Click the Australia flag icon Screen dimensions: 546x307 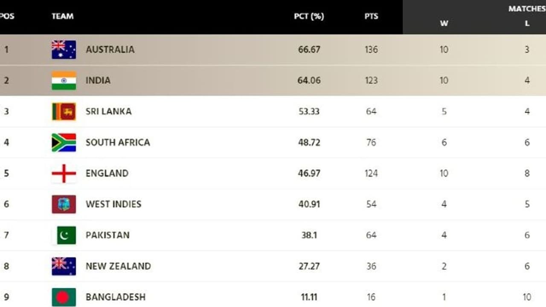point(64,49)
